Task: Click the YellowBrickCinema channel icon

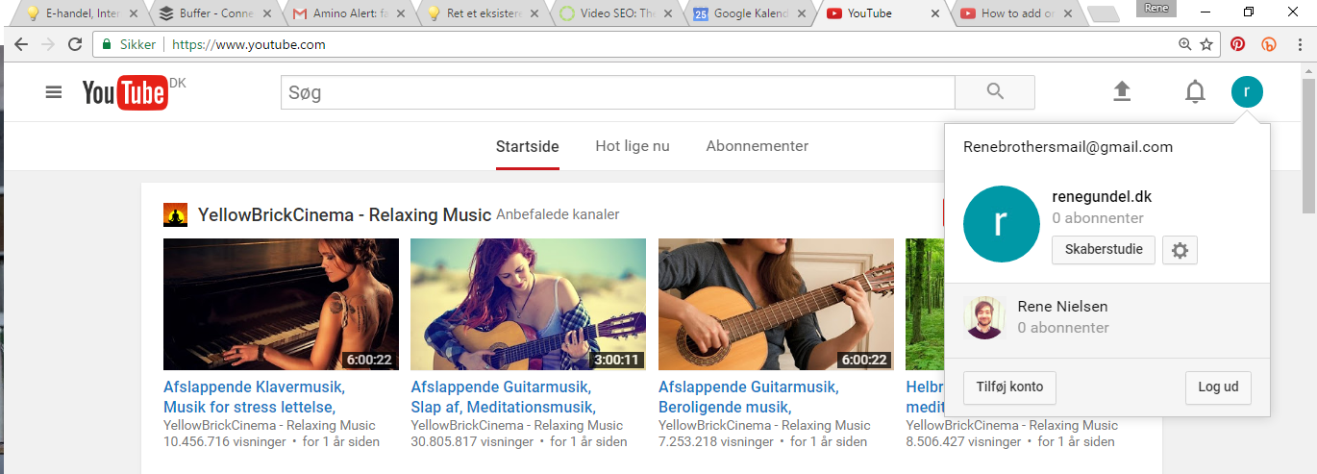Action: [x=175, y=215]
